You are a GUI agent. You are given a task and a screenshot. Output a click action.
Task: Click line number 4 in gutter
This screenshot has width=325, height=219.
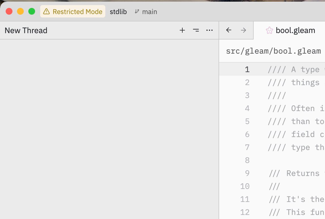[x=247, y=108]
